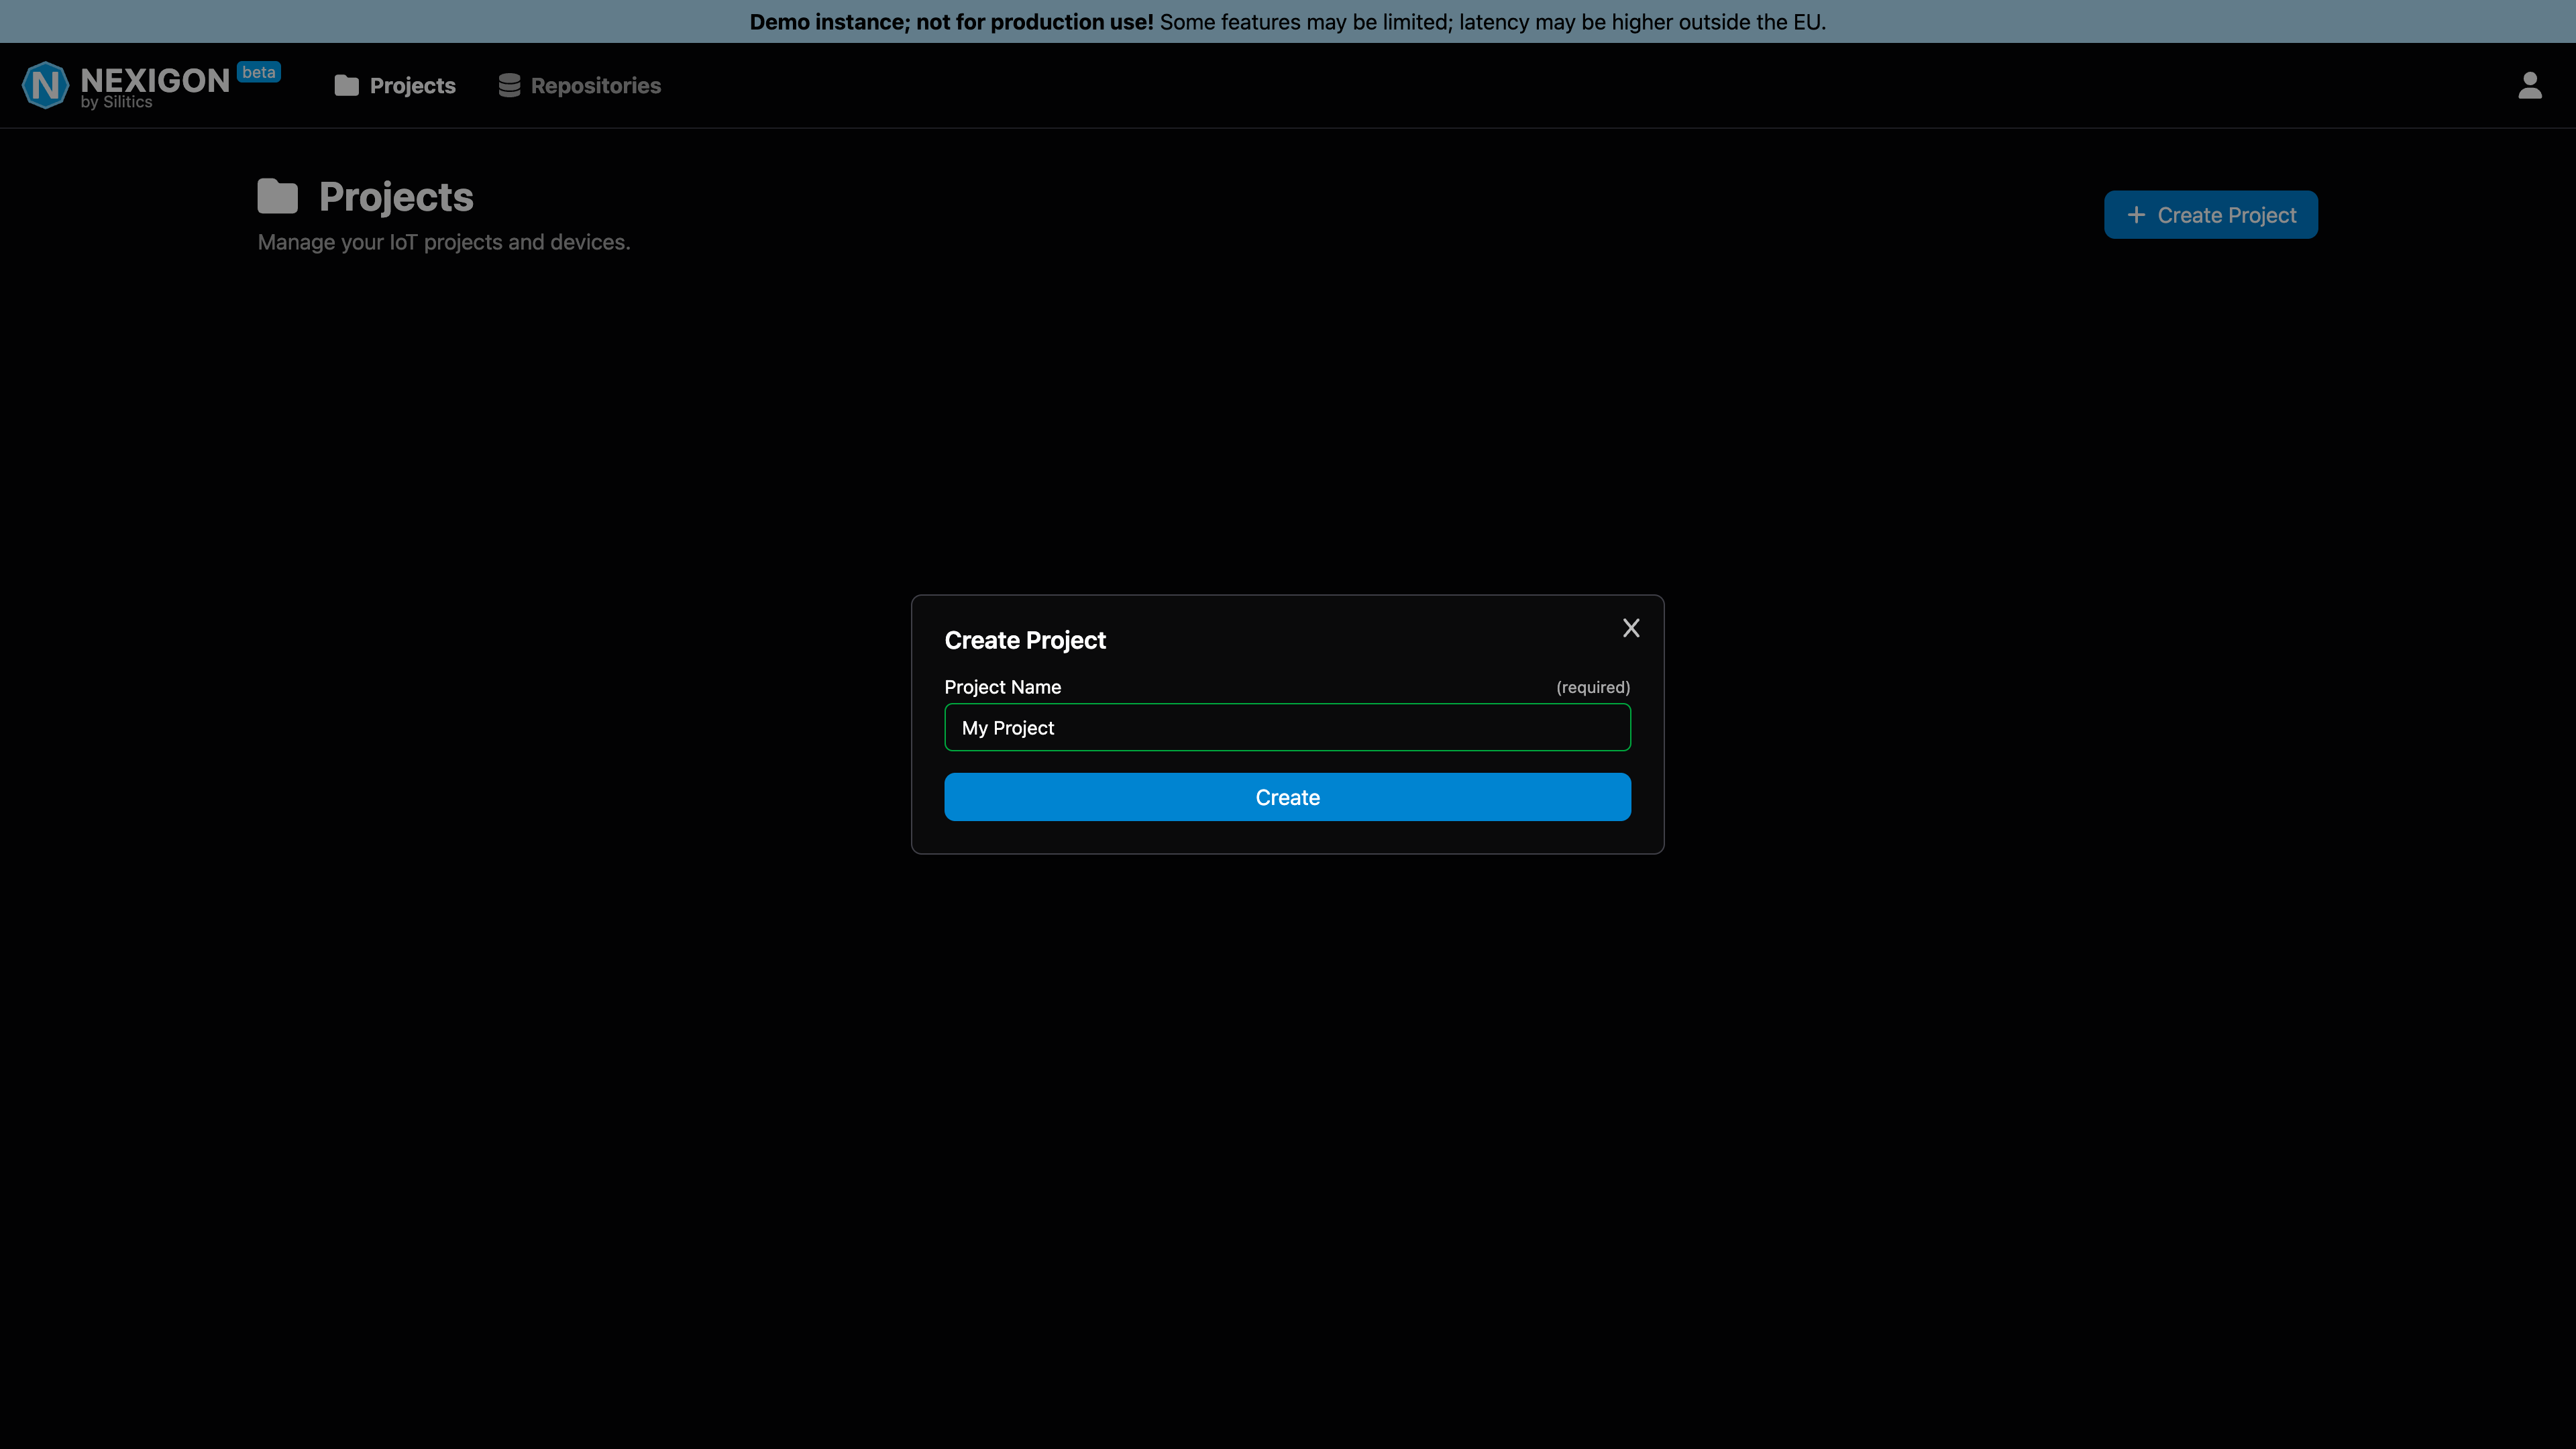Switch to the Repositories navigation tab

point(580,86)
